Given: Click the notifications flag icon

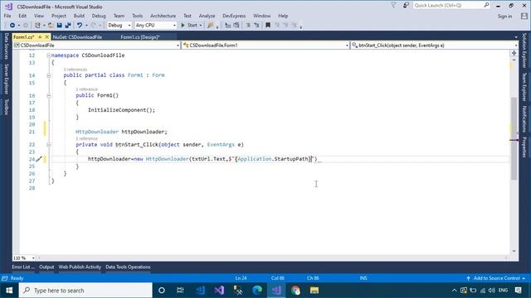Looking at the screenshot, I should click(x=393, y=6).
